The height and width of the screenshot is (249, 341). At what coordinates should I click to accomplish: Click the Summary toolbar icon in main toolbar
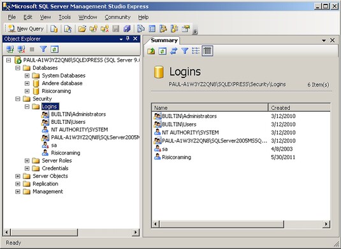[x=152, y=29]
